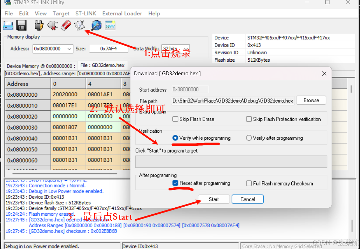Close the Download dialog

click(324, 74)
